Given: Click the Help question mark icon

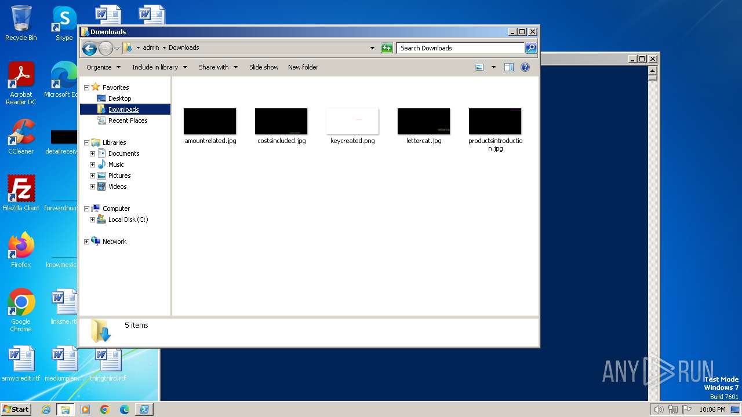Looking at the screenshot, I should click(525, 67).
